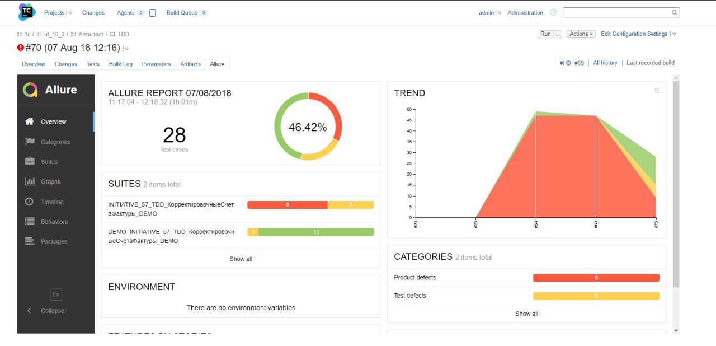Click the Packages icon in sidebar

click(30, 241)
